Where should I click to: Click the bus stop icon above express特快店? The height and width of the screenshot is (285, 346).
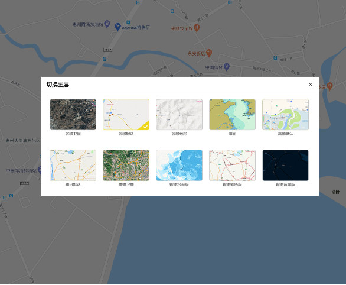pos(128,22)
